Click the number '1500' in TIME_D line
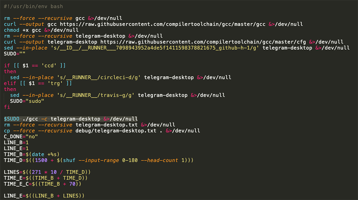Viewport: 358px width, 200px height. point(41,161)
